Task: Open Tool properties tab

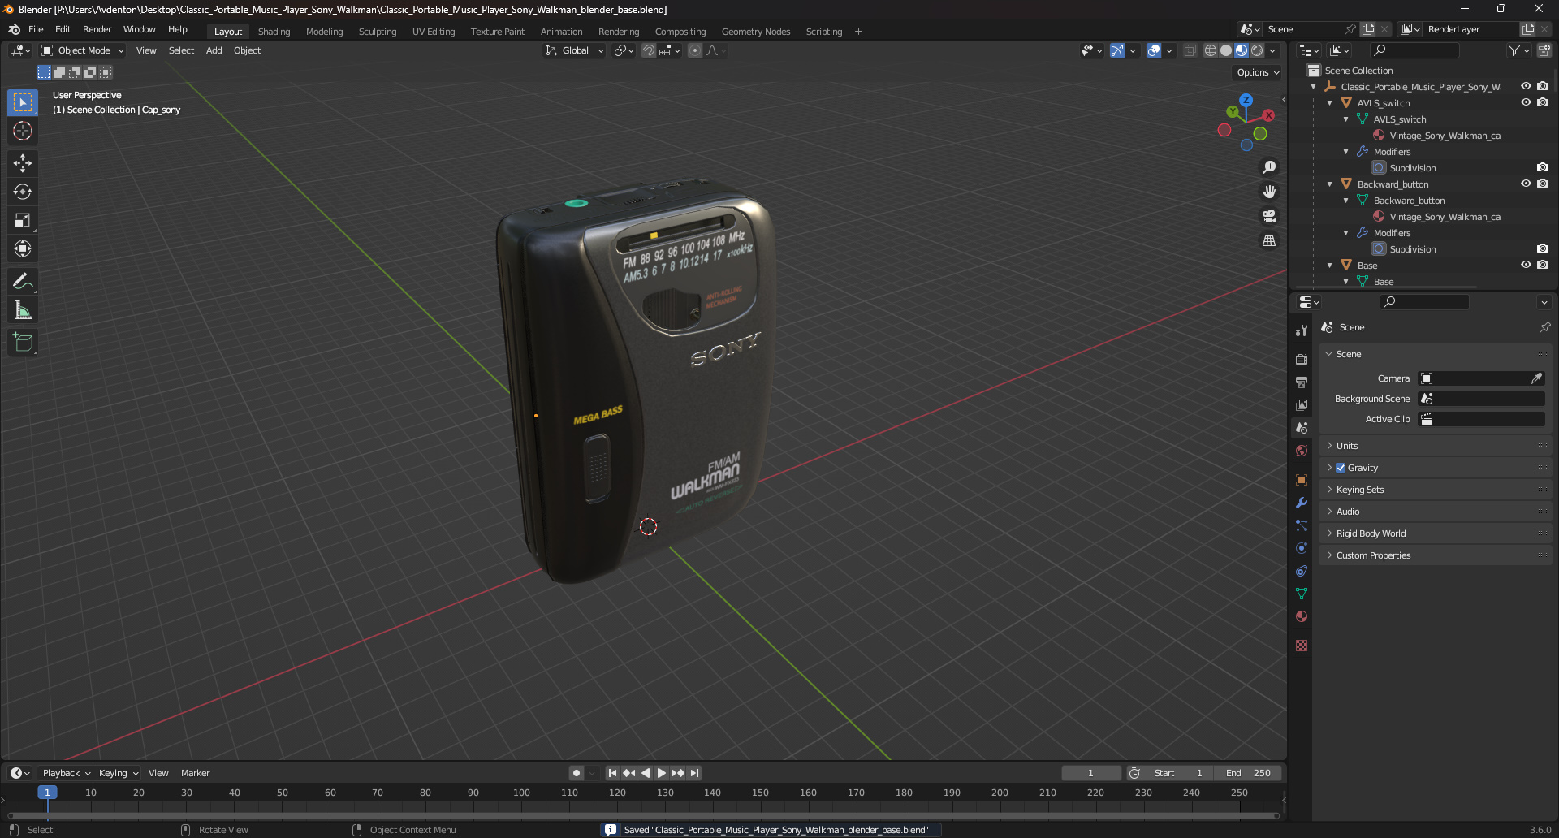Action: point(1302,330)
